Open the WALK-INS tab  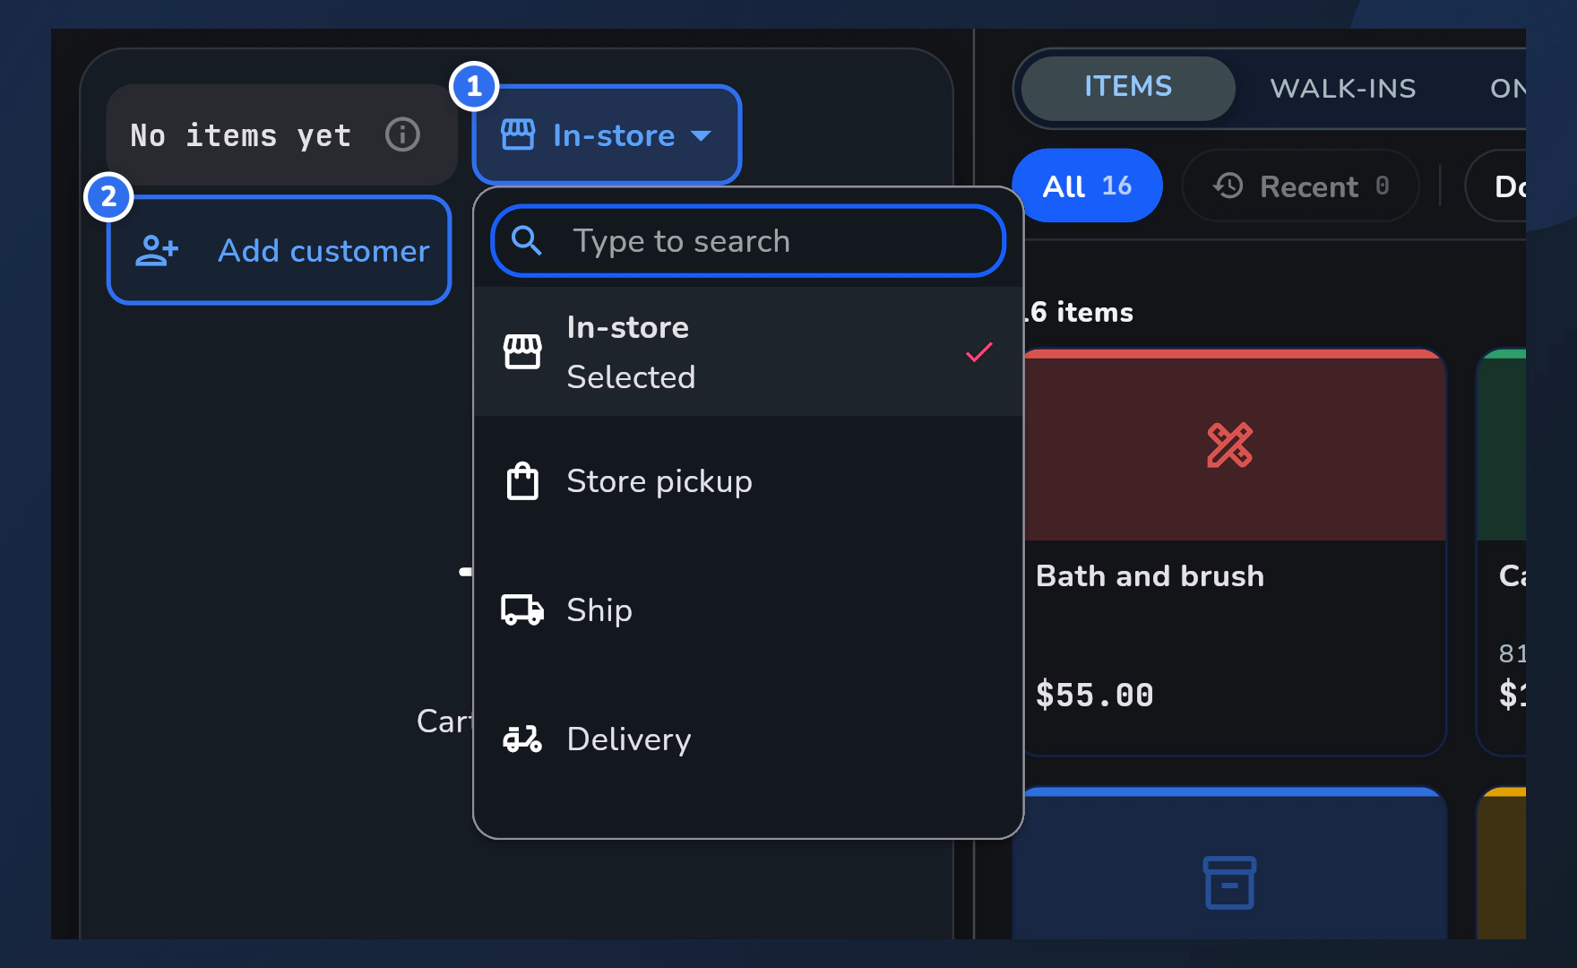(1343, 88)
